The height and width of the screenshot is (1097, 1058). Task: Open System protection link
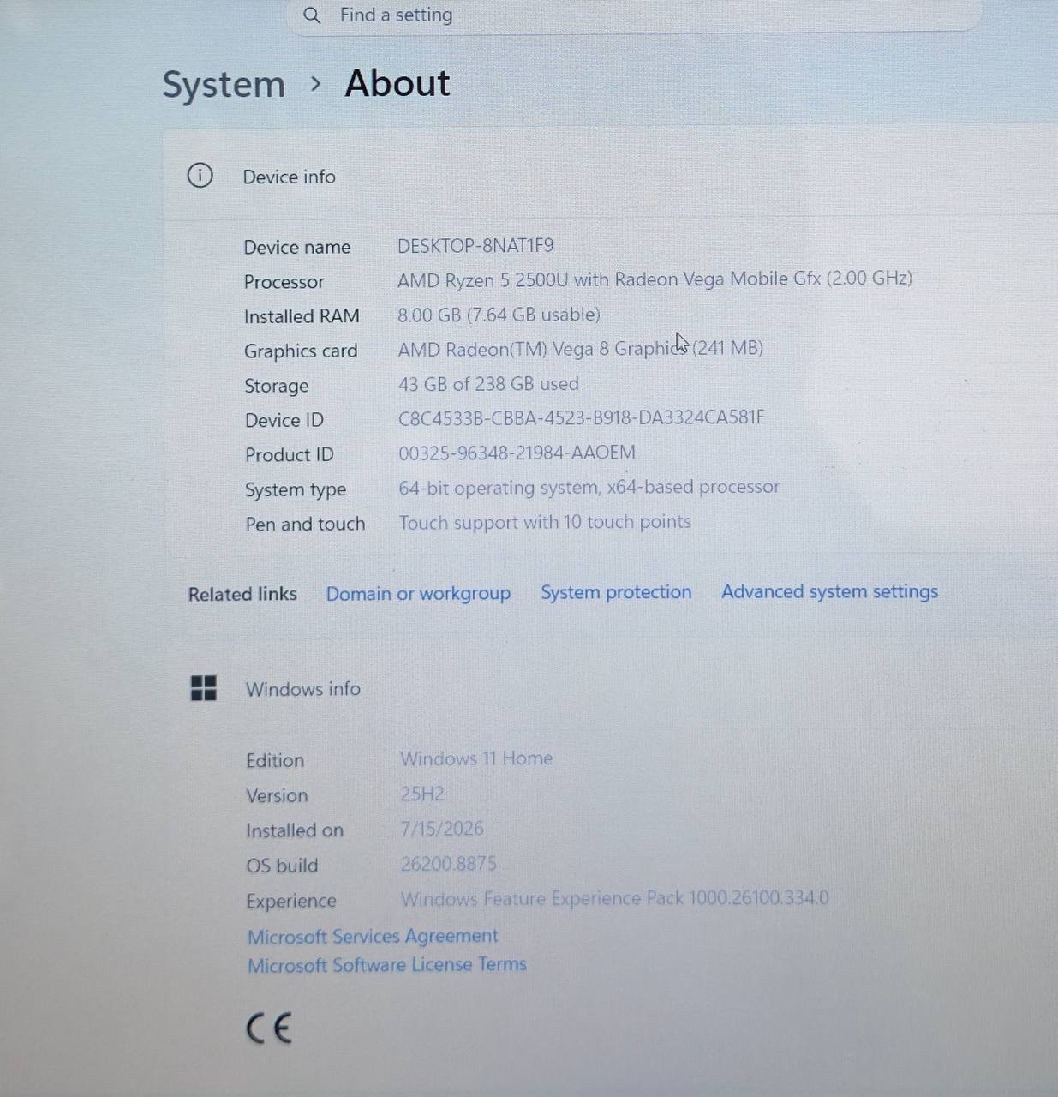(616, 593)
